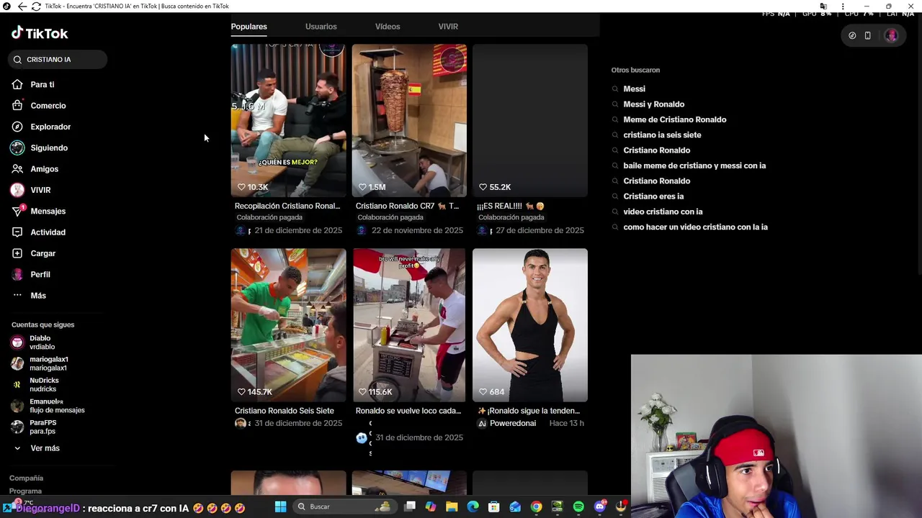
Task: Switch to the Populares tab
Action: (x=249, y=27)
